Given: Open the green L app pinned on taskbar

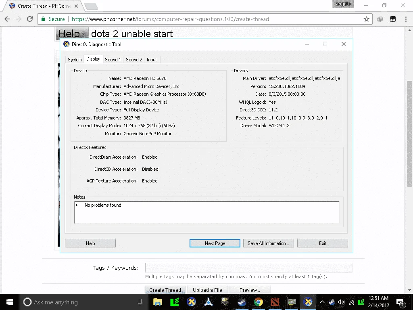Looking at the screenshot, I should point(175,302).
